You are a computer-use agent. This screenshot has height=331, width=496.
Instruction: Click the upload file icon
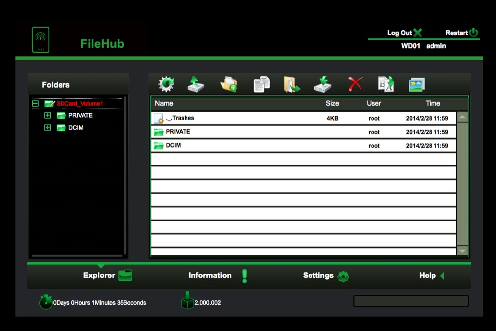[196, 84]
